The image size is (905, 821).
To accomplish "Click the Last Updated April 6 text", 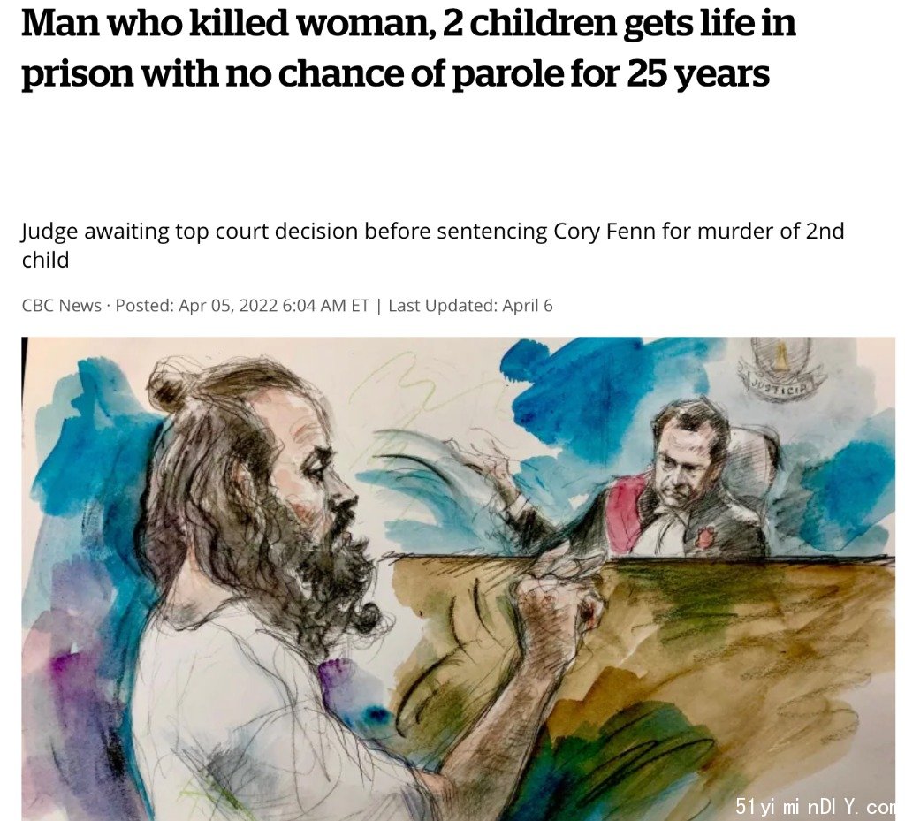I will coord(470,305).
